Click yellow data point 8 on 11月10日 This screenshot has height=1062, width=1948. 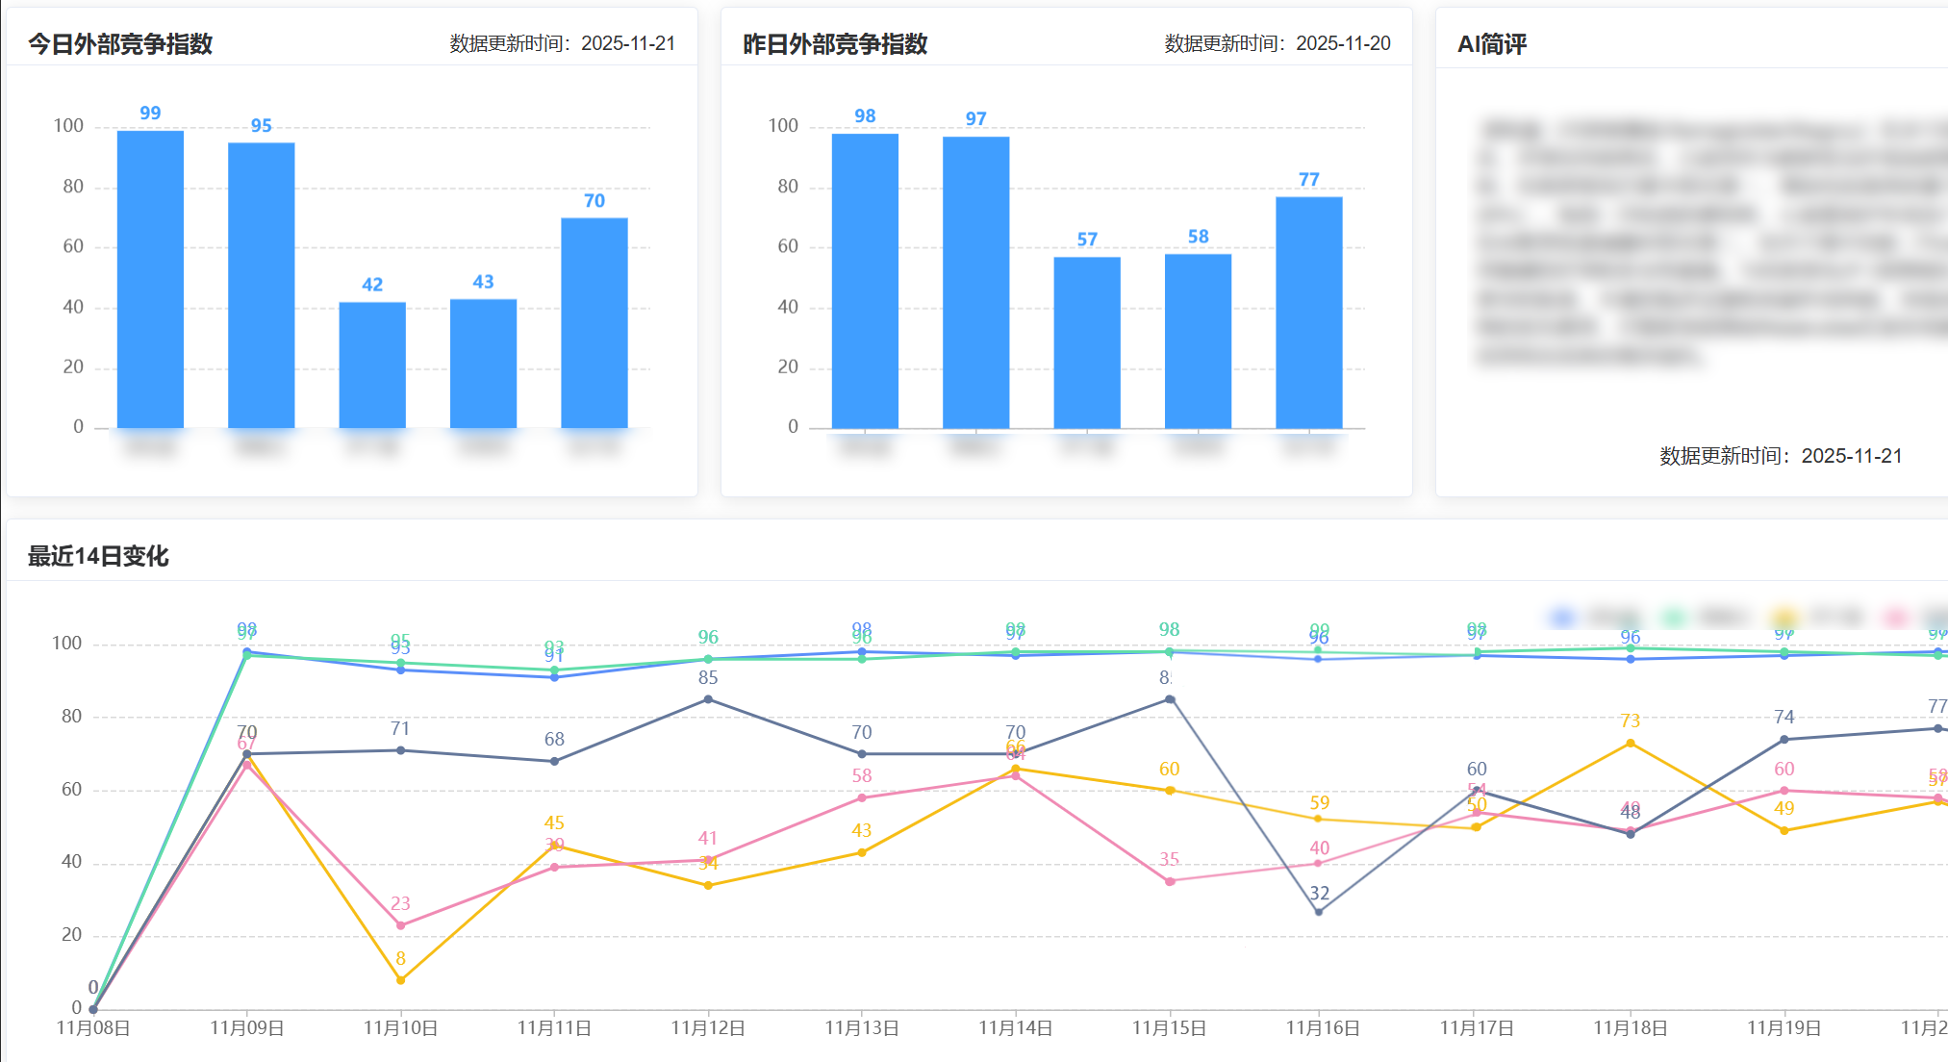pyautogui.click(x=400, y=980)
